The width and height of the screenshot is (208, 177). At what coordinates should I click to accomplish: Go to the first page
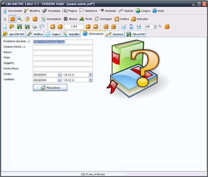click(53, 27)
